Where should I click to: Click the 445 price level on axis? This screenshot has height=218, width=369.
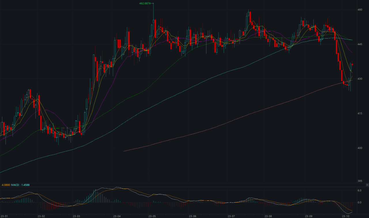[x=359, y=44]
